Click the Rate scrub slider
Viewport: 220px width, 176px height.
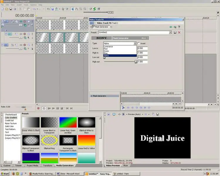pyautogui.click(x=23, y=107)
